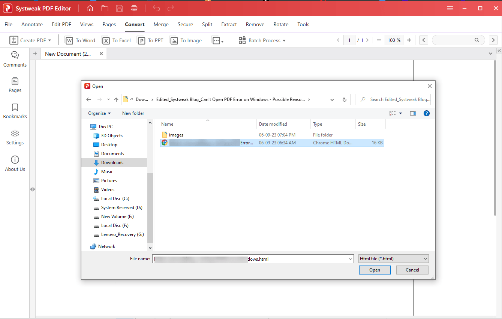Change view layout icon in dialog
This screenshot has height=319, width=502.
point(393,113)
